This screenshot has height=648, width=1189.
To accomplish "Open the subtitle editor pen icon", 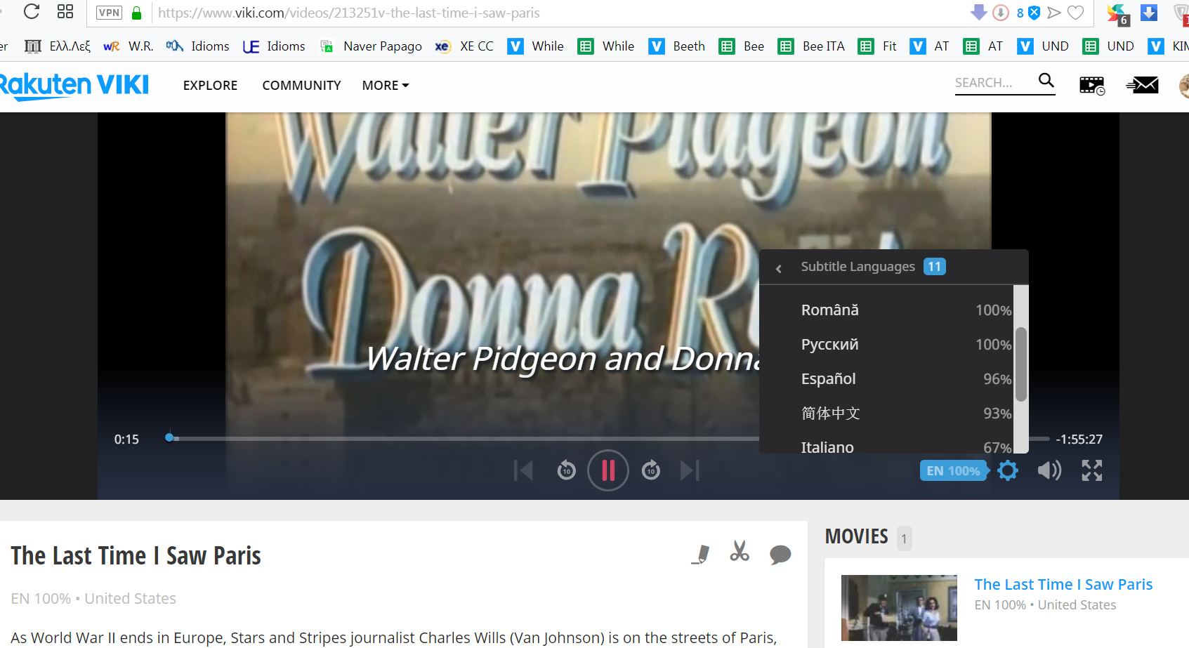I will point(701,554).
